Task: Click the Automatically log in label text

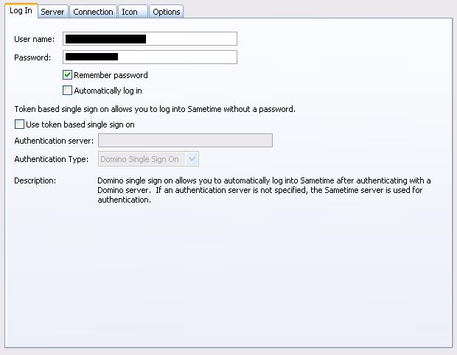Action: pyautogui.click(x=108, y=91)
